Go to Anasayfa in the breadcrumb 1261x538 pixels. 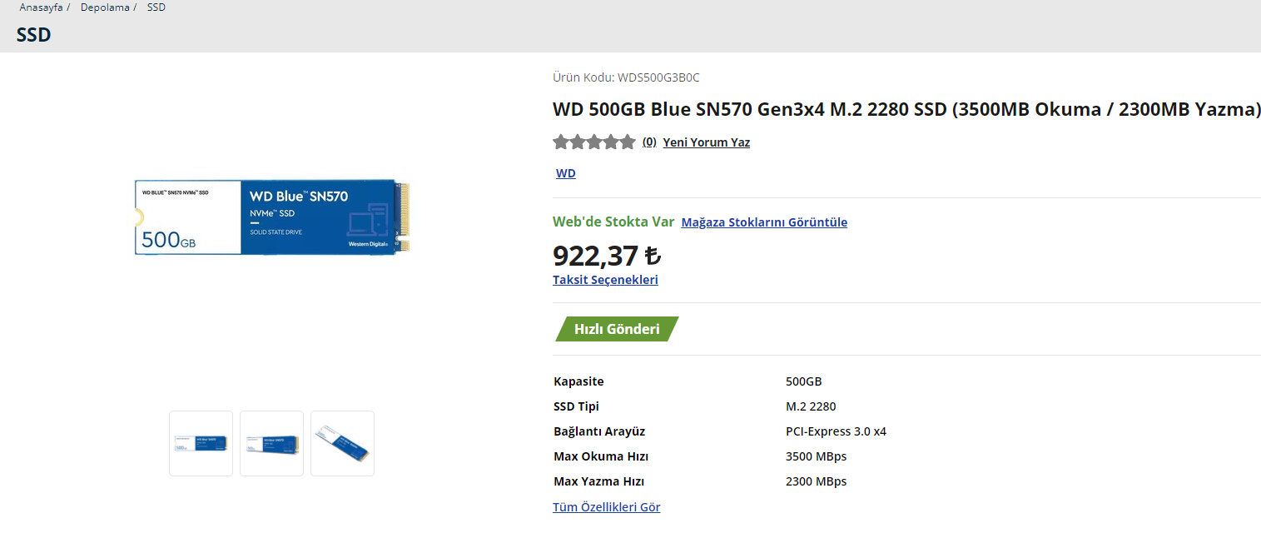[x=41, y=7]
